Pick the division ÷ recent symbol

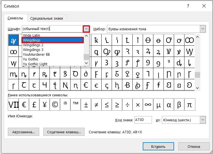coord(127,104)
